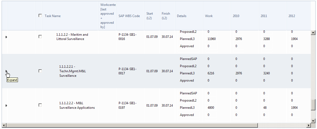Click the Work column header
The width and height of the screenshot is (317, 129).
coord(209,16)
